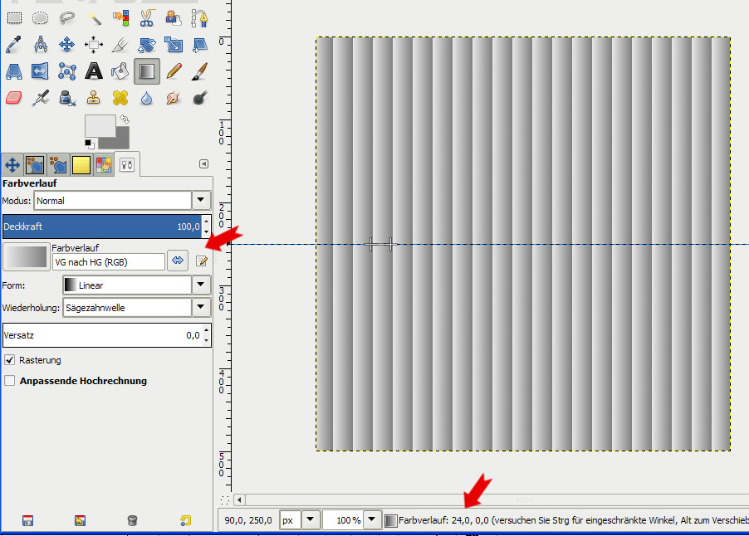The height and width of the screenshot is (536, 749).
Task: Open the Wiederholung dropdown showing Sägezahnwelle
Action: [x=137, y=307]
